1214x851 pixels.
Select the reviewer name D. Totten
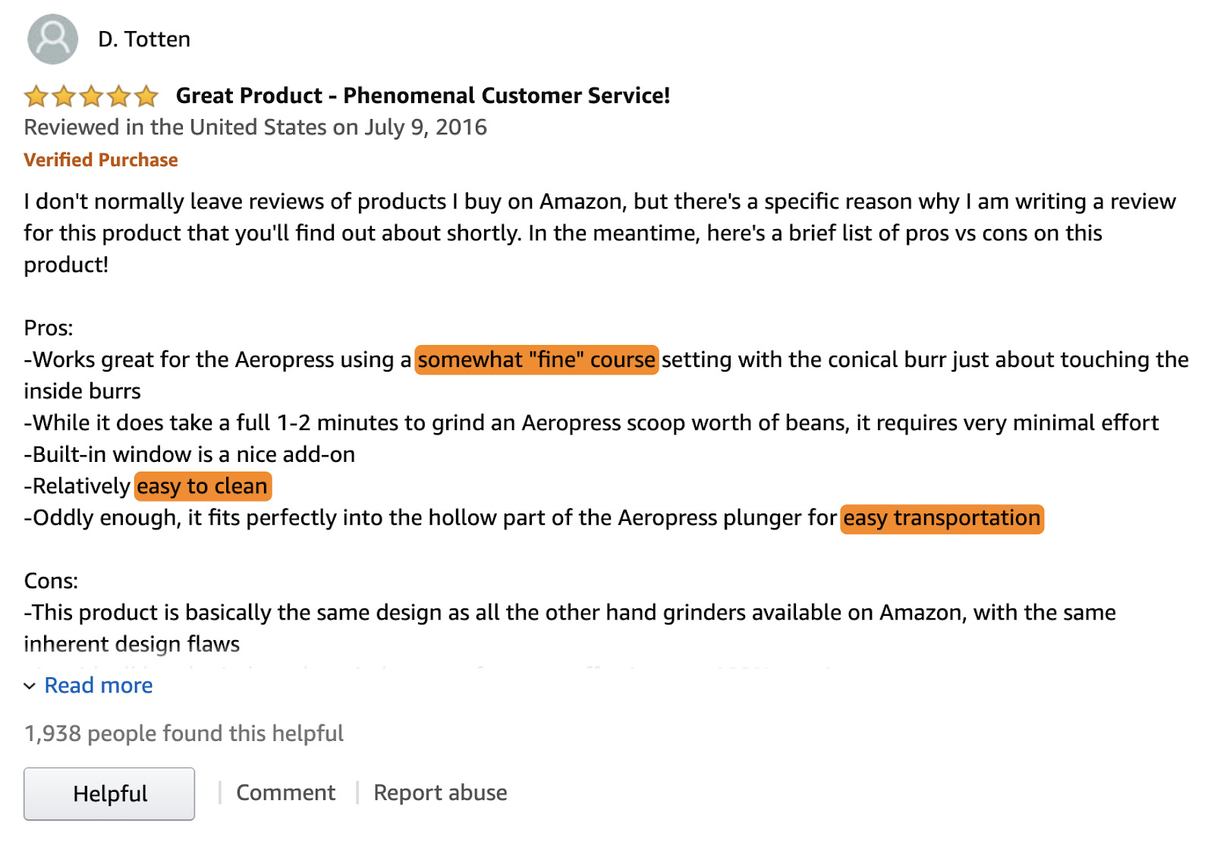[144, 39]
